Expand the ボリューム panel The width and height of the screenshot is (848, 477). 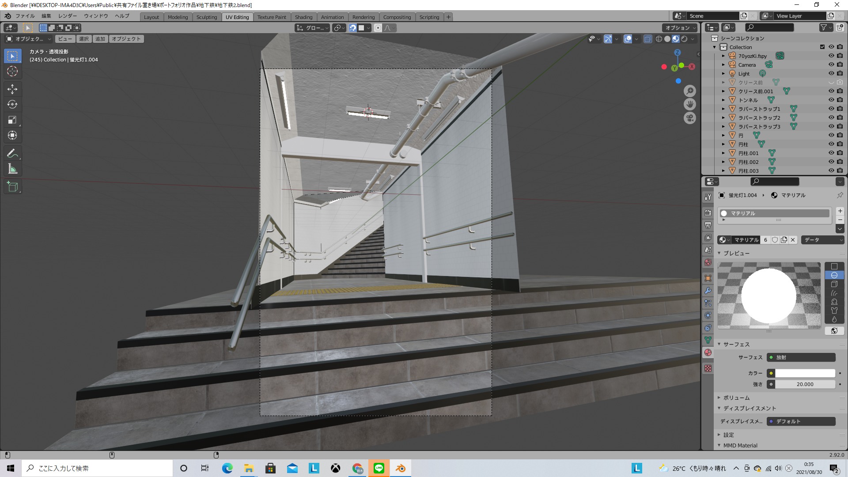pos(736,397)
